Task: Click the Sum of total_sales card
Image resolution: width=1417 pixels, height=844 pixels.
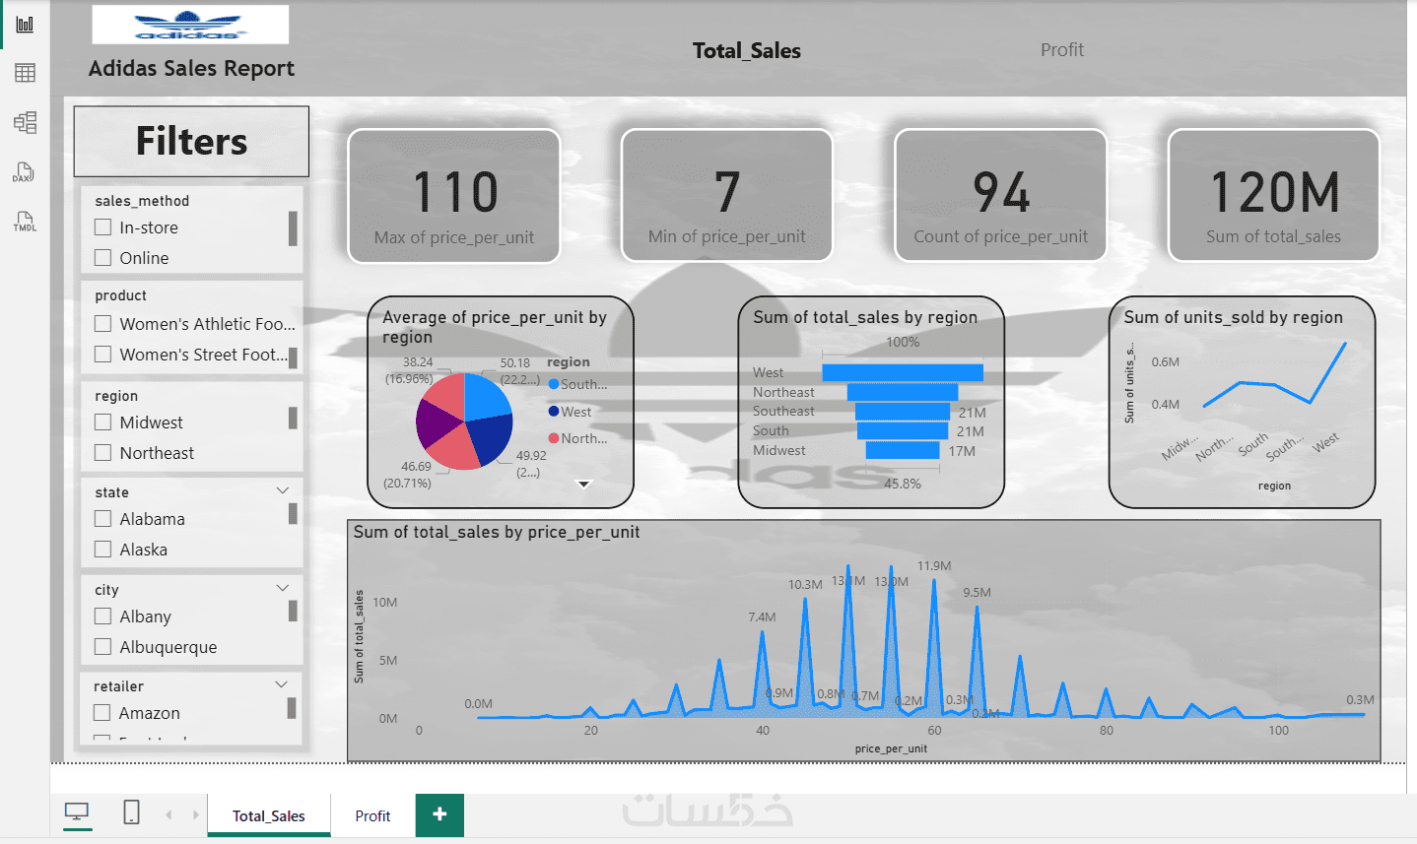Action: pos(1273,196)
